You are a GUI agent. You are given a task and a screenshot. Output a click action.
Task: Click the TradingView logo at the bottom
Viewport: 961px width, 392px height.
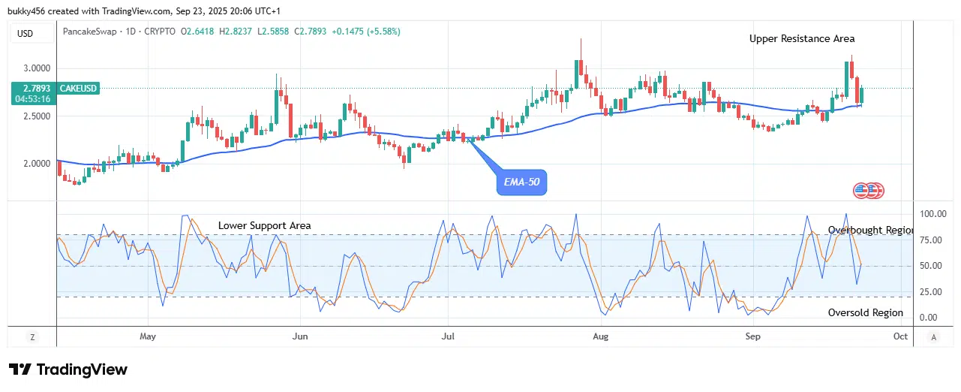pos(68,369)
